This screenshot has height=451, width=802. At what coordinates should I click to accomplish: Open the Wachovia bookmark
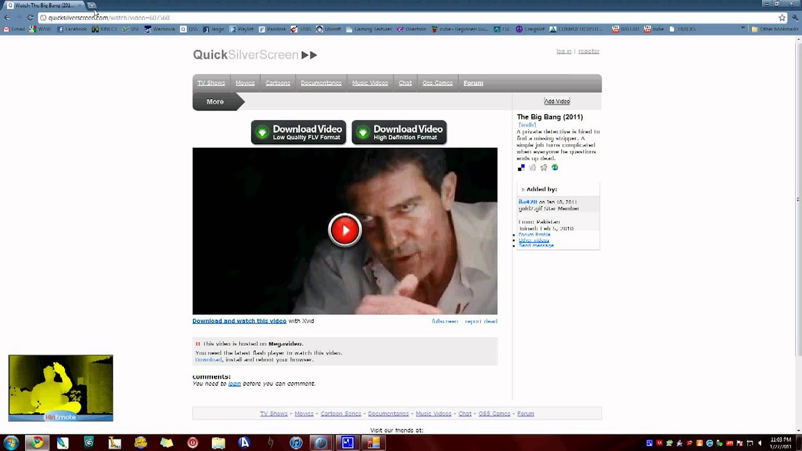(x=160, y=29)
